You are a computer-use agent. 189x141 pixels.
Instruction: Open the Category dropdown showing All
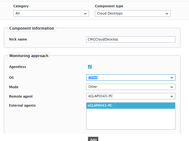click(51, 13)
